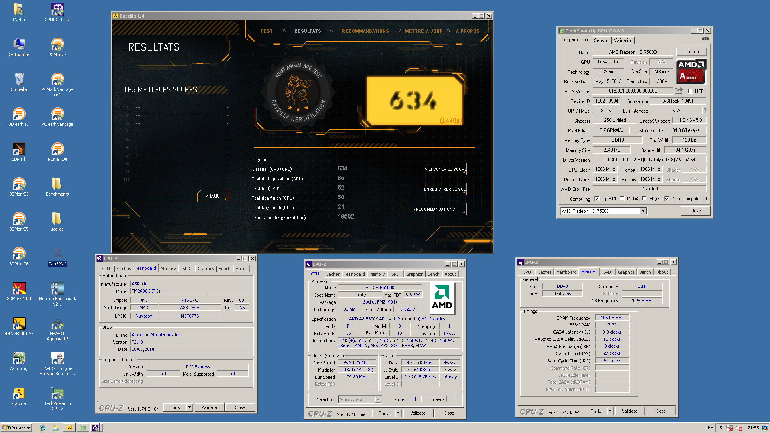
Task: Click the Bus Interface question mark in GPU-Z
Action: [705, 111]
